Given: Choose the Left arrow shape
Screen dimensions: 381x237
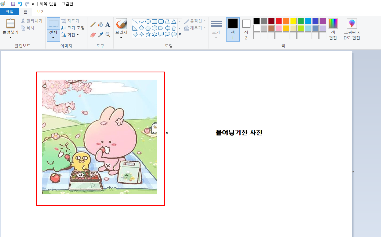Looking at the screenshot, I should point(167,28).
